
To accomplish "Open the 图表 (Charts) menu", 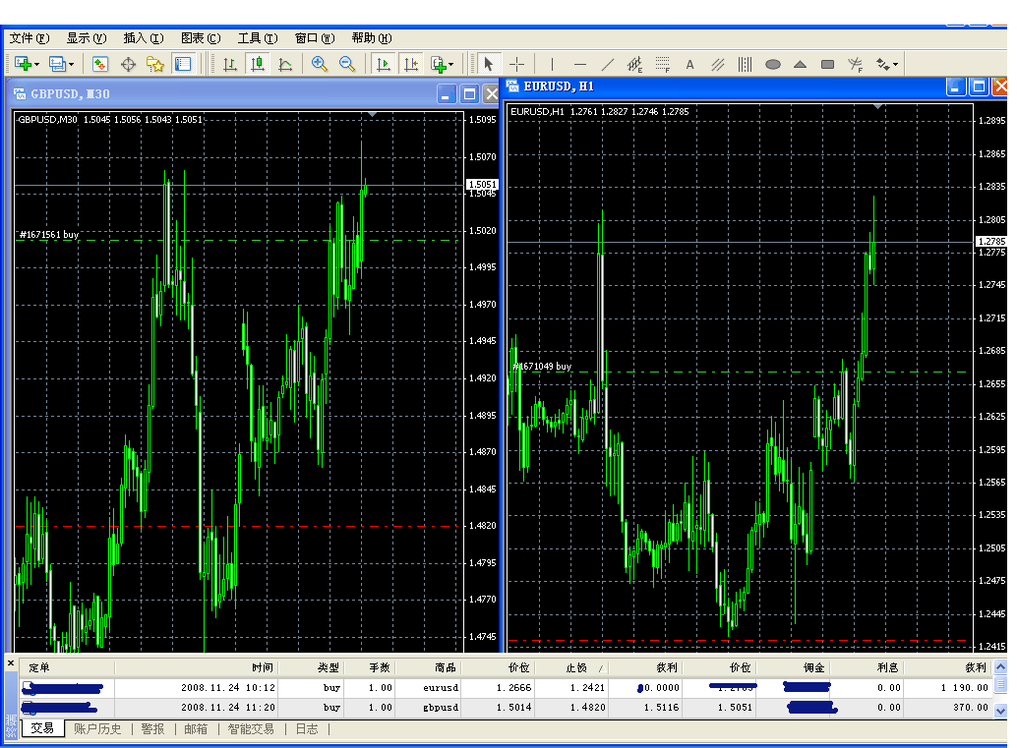I will click(x=201, y=38).
